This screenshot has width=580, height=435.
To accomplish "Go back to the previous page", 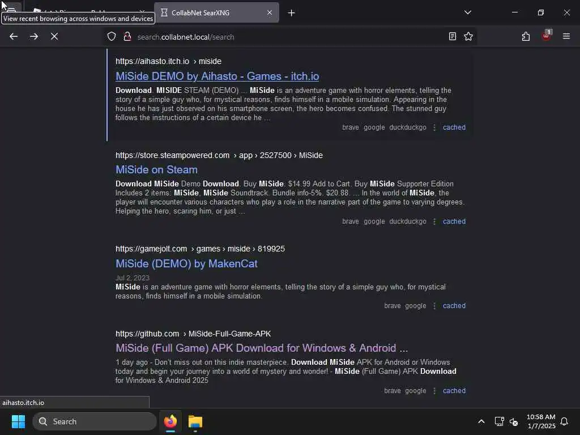I will coord(14,37).
